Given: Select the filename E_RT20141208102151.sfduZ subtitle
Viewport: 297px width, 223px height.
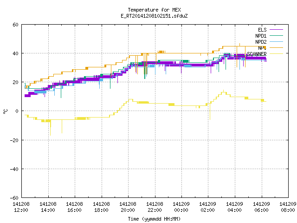Looking at the screenshot, I should (x=154, y=16).
